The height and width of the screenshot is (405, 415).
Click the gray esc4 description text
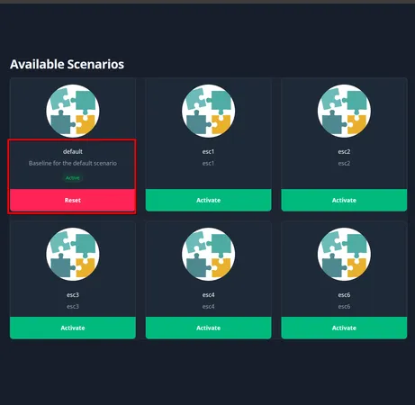(208, 306)
